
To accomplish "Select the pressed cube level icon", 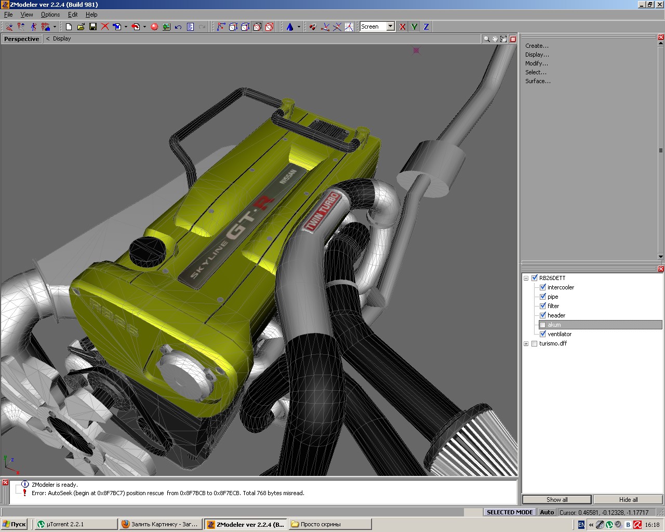I will click(x=257, y=26).
